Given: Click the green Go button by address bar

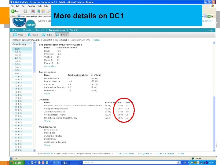Looking at the screenshot, I should (x=210, y=16).
